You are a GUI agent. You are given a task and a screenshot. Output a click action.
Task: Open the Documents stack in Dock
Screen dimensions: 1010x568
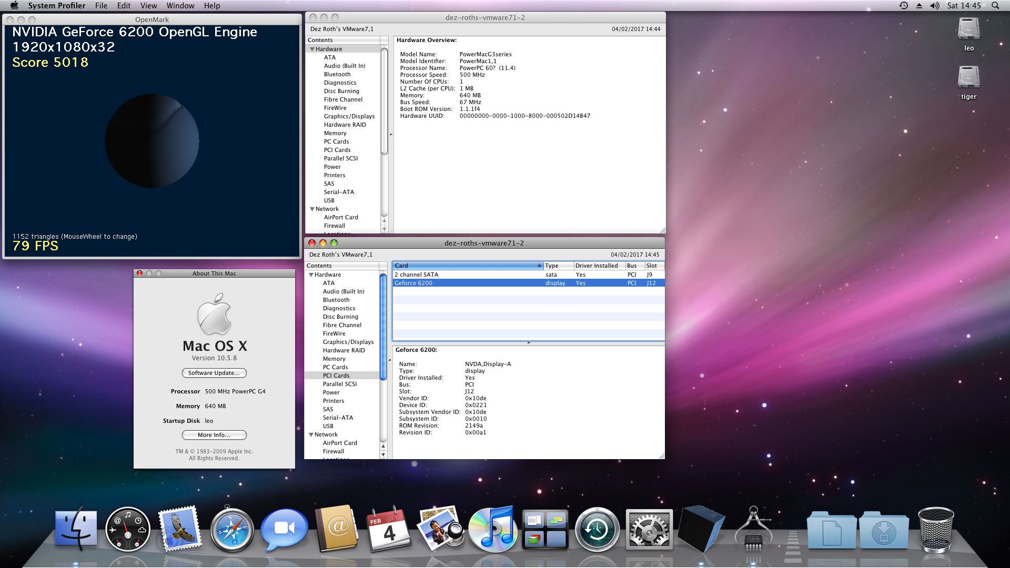[x=832, y=530]
